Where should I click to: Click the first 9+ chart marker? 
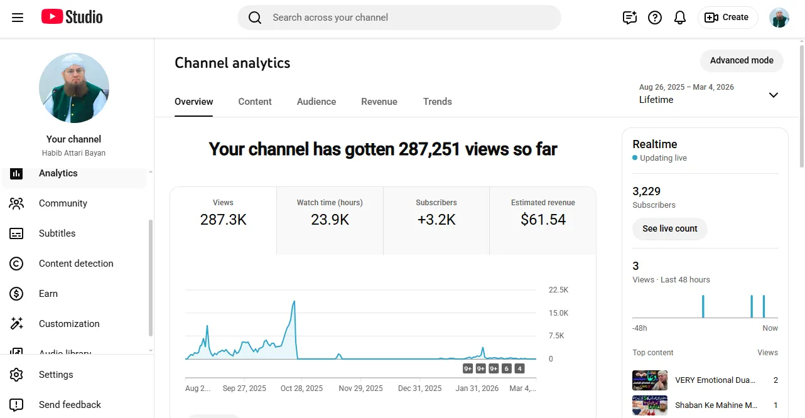coord(468,368)
